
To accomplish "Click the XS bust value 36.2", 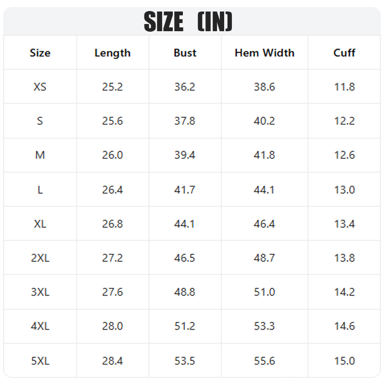I will coord(185,87).
